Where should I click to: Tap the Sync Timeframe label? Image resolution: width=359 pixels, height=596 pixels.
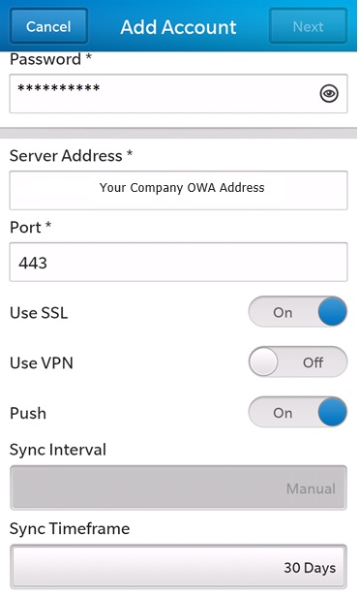70,529
